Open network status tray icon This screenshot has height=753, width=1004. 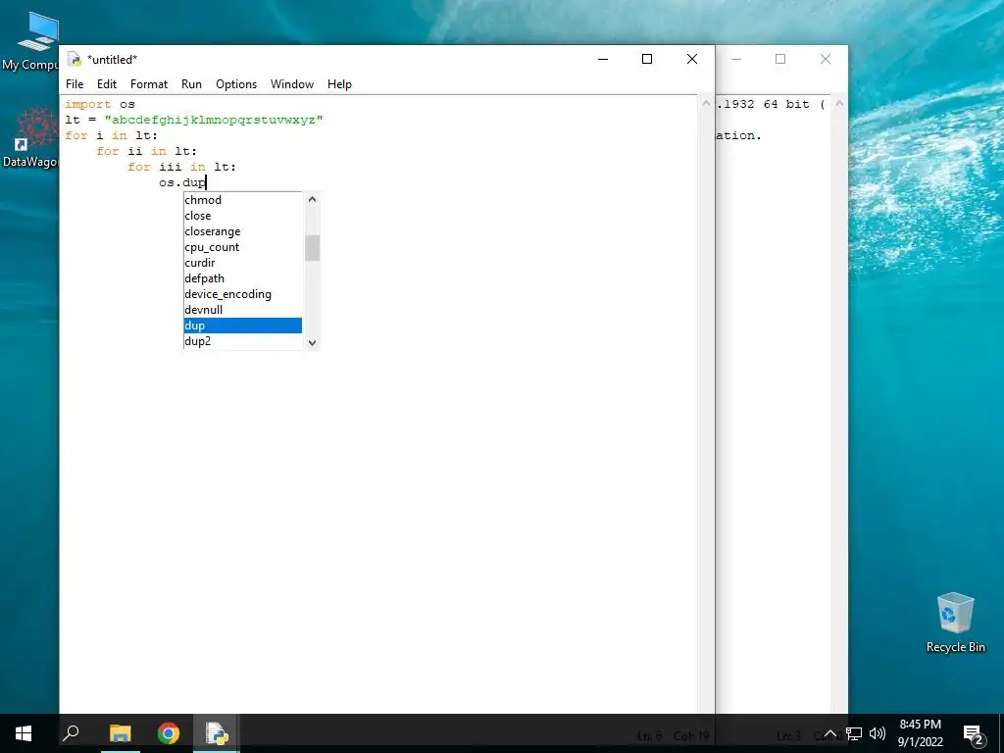[x=854, y=733]
